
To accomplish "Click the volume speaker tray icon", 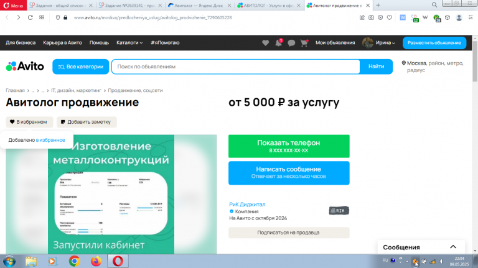I will coord(441,261).
